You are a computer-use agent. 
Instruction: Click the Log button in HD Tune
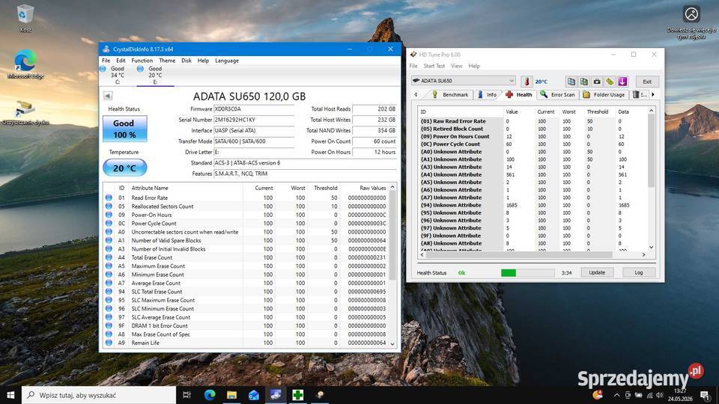pyautogui.click(x=639, y=272)
